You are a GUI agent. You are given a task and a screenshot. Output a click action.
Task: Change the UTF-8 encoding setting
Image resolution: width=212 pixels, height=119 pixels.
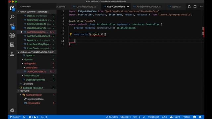click(136, 117)
